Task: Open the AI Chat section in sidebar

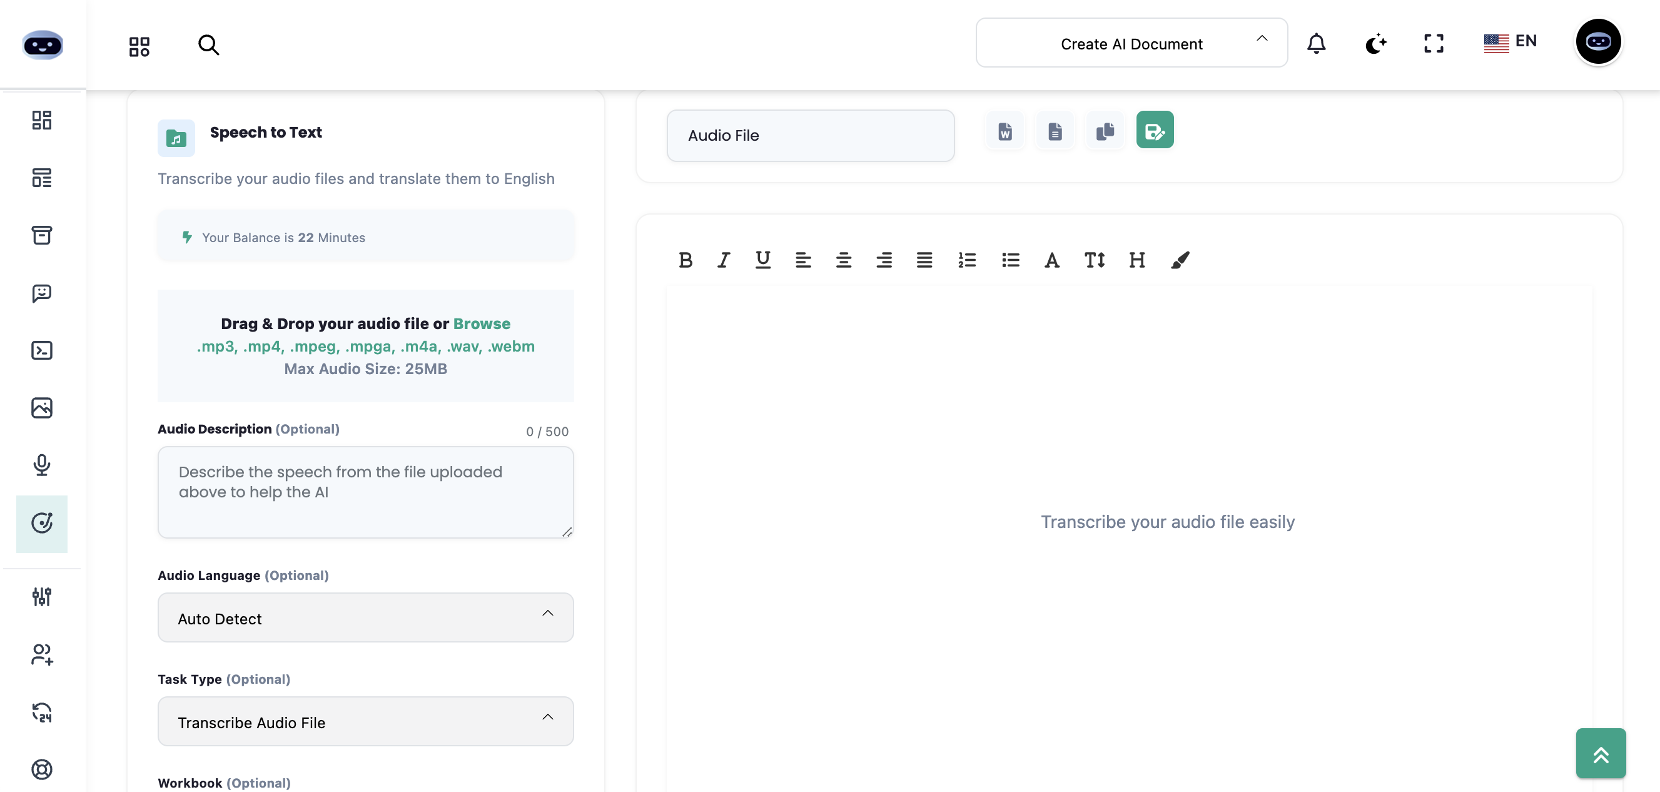Action: (x=41, y=294)
